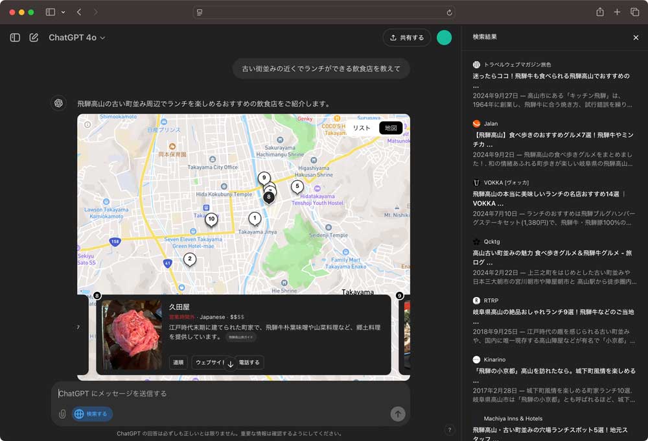This screenshot has height=441, width=648.
Task: Toggle the ChatGPT sidebar panel icon
Action: pos(15,38)
